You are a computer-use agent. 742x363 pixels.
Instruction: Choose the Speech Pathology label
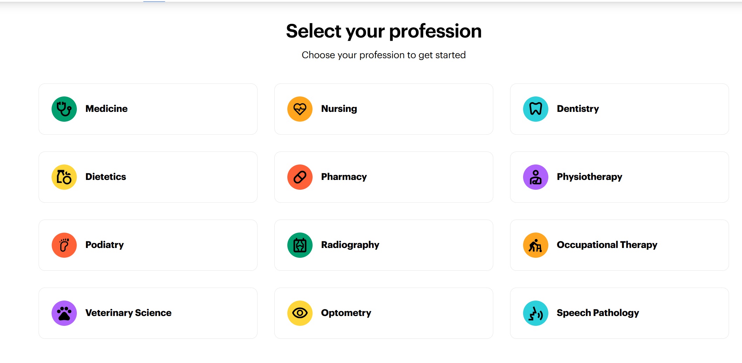tap(598, 313)
